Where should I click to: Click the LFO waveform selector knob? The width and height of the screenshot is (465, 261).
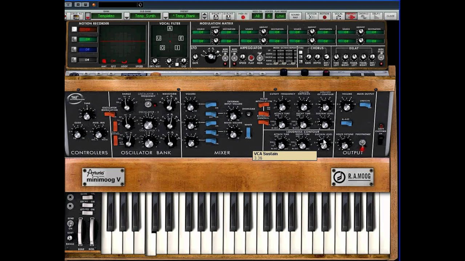[211, 56]
